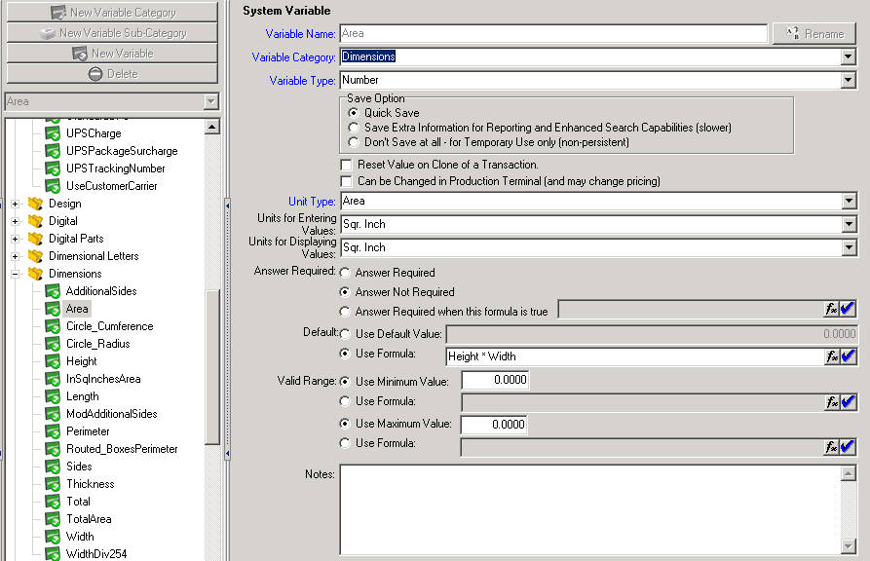Click the Dimensional Letters folder icon
The width and height of the screenshot is (870, 561).
[35, 256]
